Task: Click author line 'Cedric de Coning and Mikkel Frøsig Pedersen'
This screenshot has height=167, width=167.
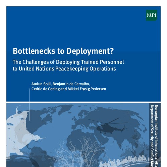Action: point(69,89)
